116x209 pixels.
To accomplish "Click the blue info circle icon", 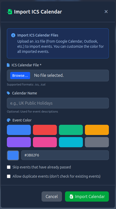I will click(x=13, y=35).
